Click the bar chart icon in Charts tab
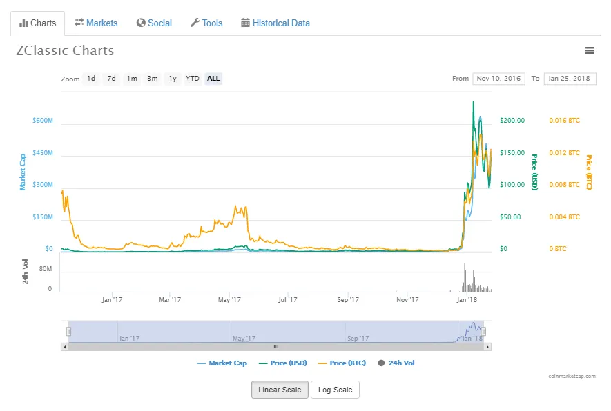The width and height of the screenshot is (611, 411). [23, 23]
